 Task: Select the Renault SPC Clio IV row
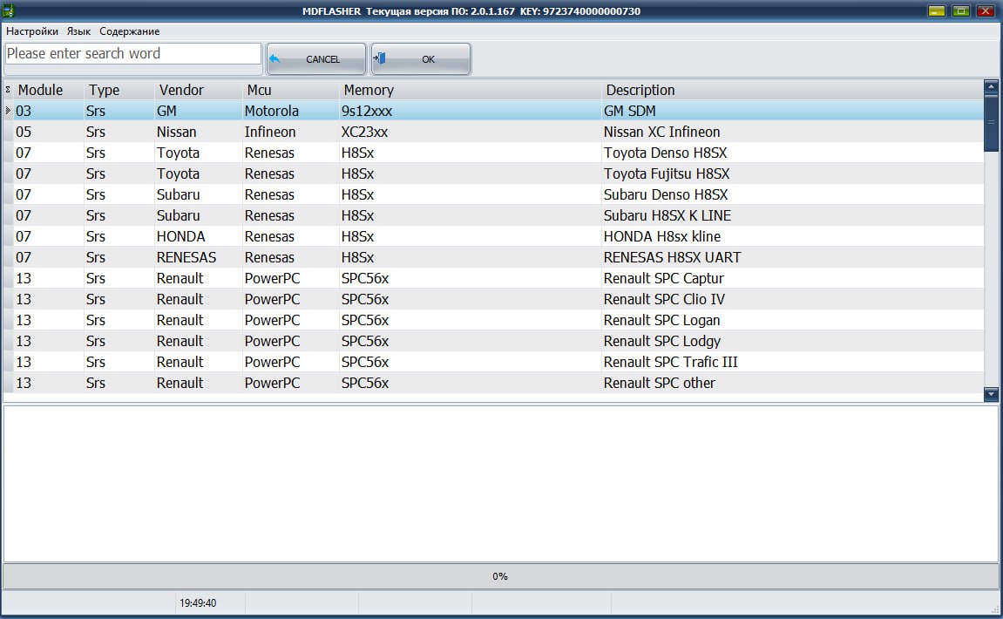(494, 299)
